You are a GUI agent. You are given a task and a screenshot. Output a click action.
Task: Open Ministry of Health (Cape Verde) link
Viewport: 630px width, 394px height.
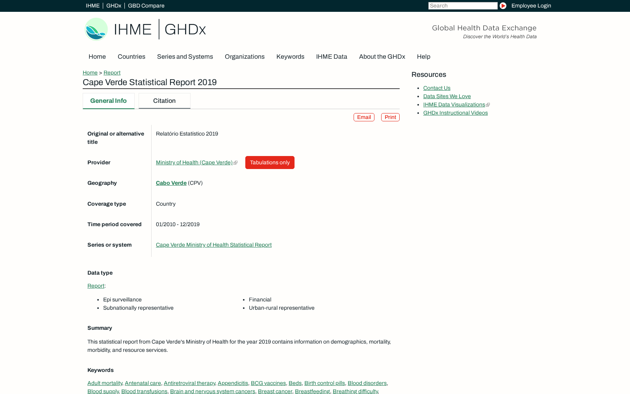194,162
